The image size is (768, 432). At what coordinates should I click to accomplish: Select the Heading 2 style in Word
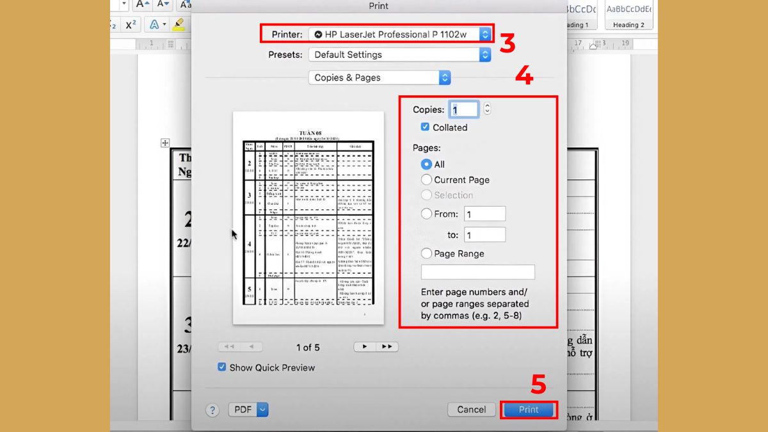[628, 15]
